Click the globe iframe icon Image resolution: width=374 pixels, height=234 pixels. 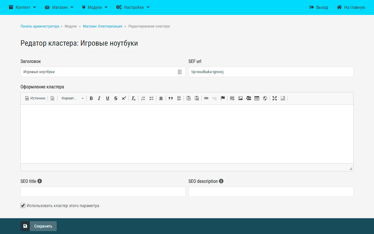265,98
